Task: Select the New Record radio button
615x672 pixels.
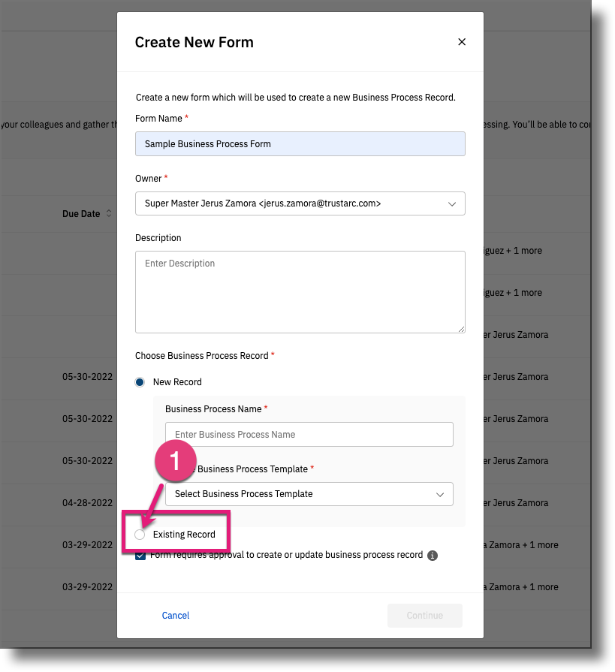Action: (139, 381)
